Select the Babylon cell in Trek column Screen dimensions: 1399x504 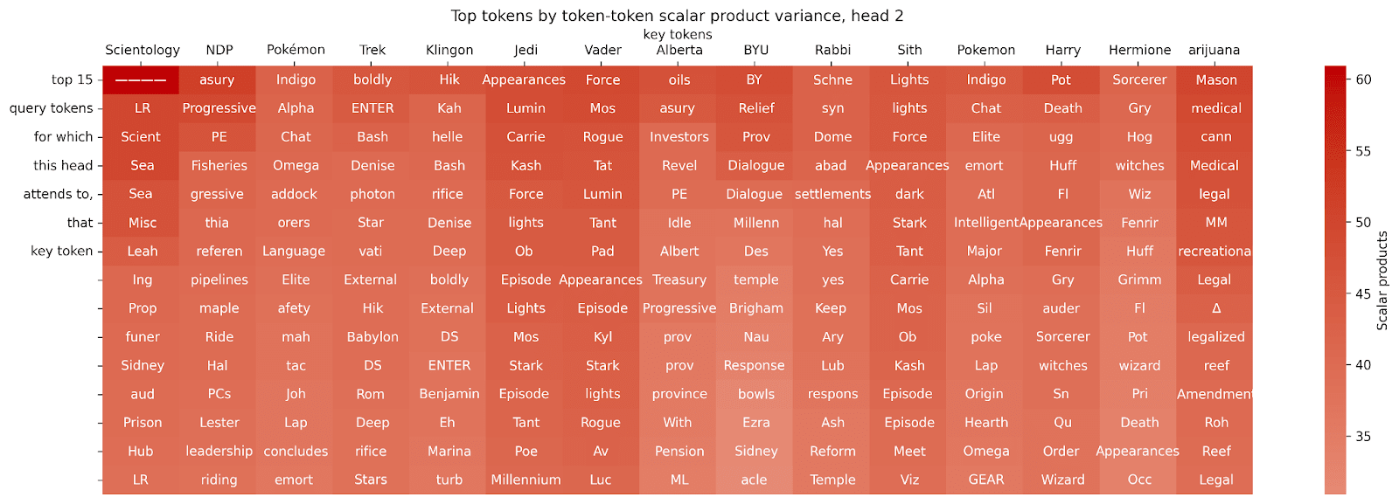coord(372,337)
